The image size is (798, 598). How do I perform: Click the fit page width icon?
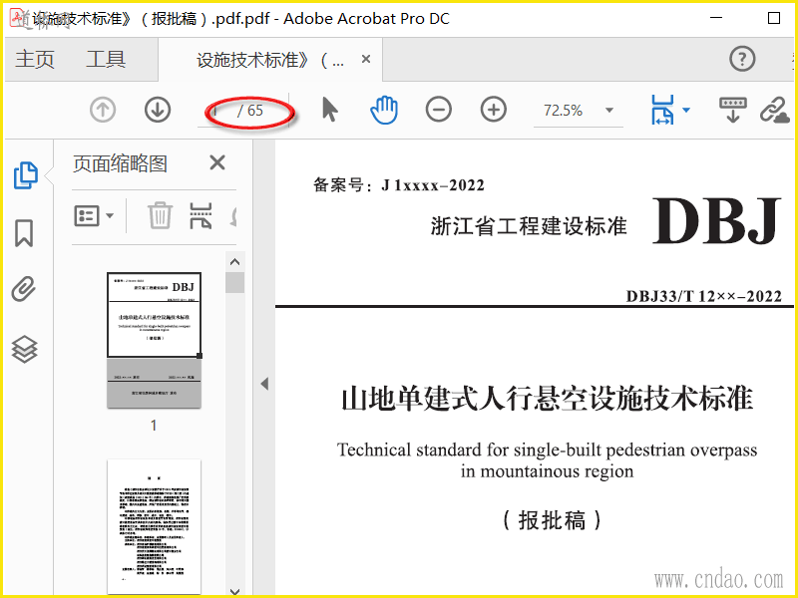(x=662, y=110)
